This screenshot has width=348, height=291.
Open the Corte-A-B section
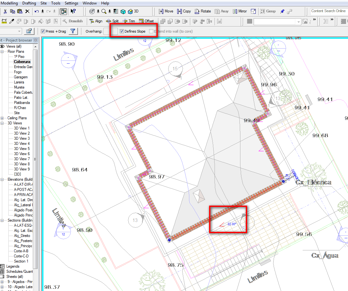21,251
